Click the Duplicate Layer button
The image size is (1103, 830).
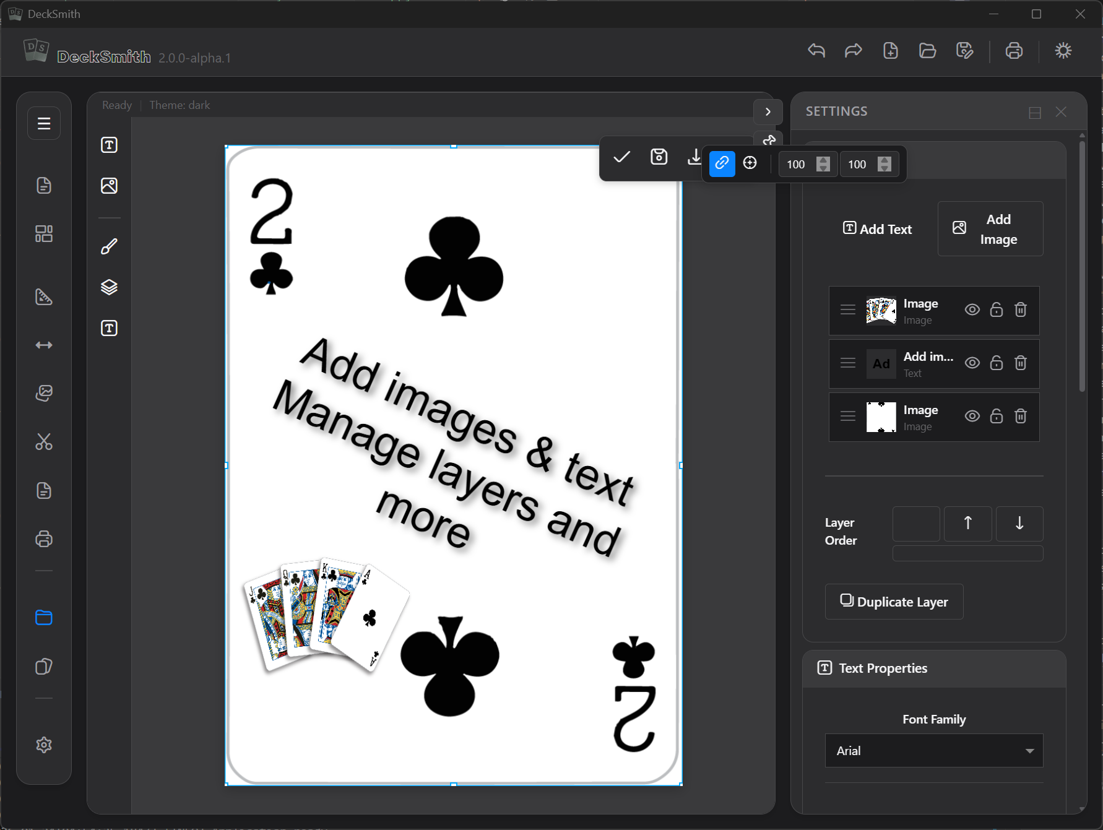894,602
